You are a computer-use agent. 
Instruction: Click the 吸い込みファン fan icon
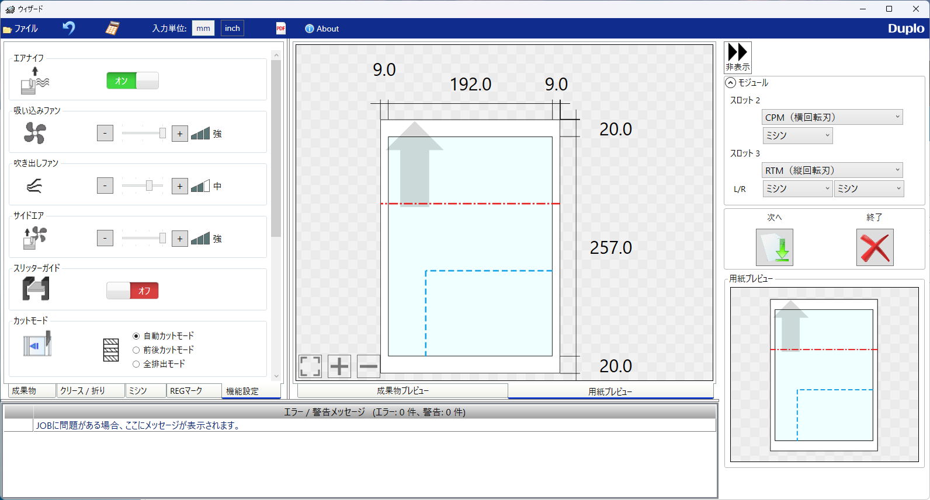pos(35,133)
